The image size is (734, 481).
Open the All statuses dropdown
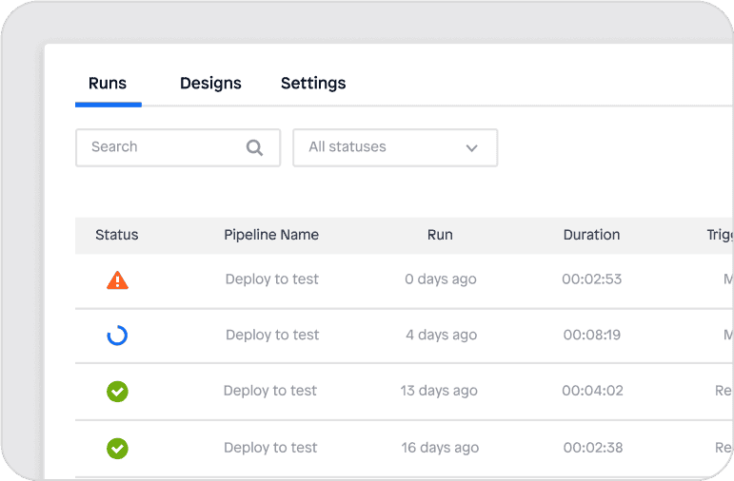coord(394,147)
